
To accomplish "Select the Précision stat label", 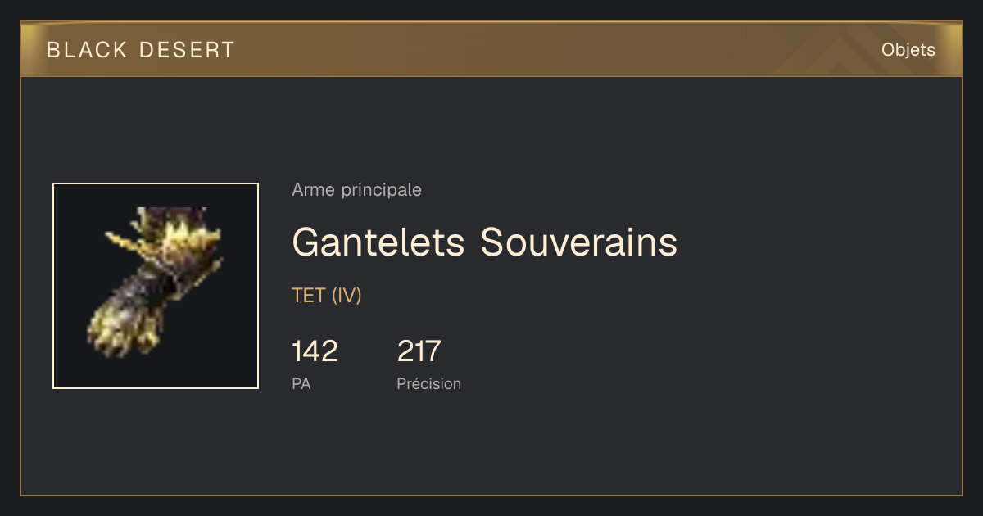I will 428,383.
